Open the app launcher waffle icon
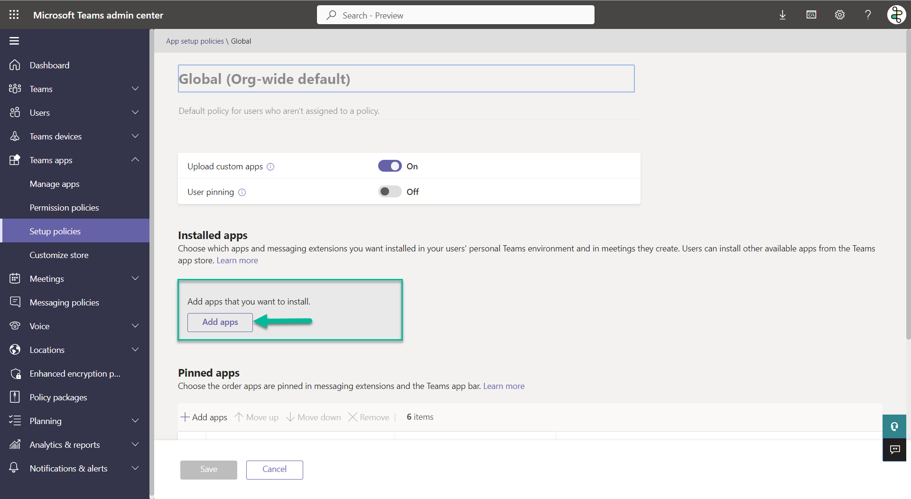The width and height of the screenshot is (911, 499). coord(14,15)
